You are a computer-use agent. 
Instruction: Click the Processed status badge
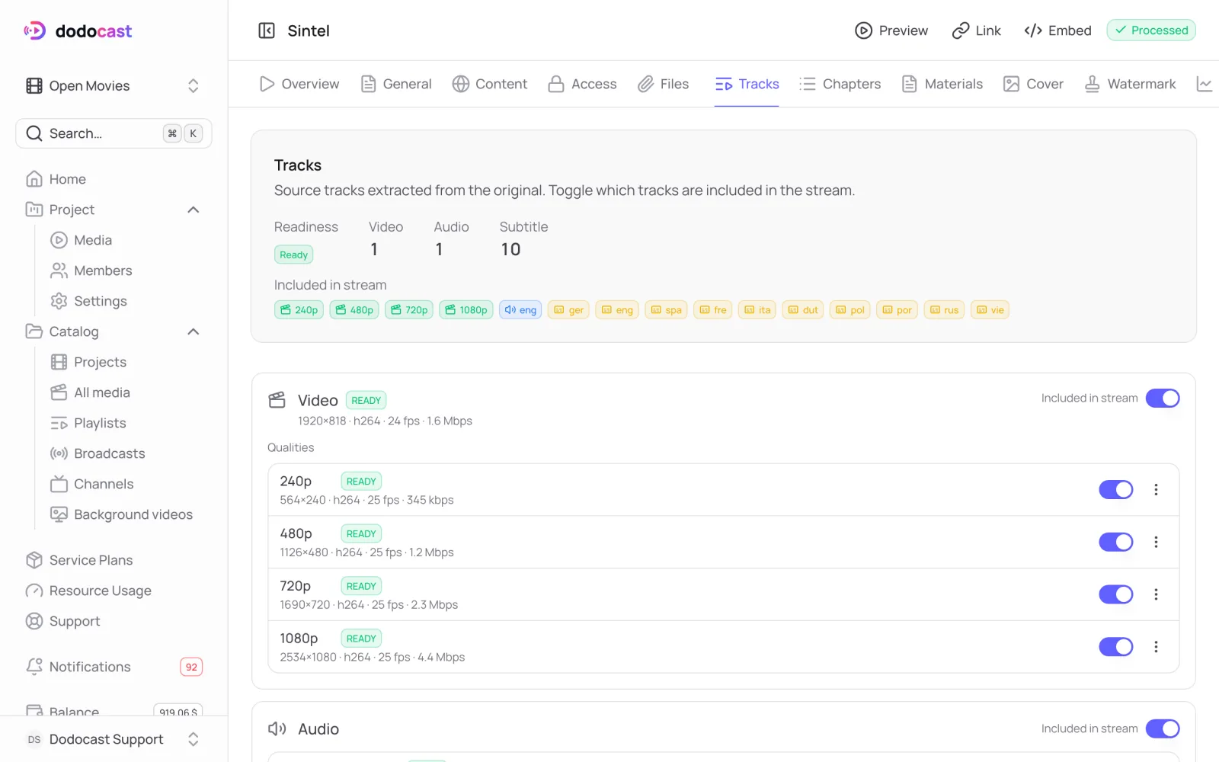click(1151, 30)
